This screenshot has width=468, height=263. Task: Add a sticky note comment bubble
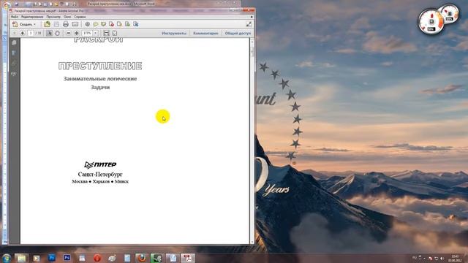point(96,24)
